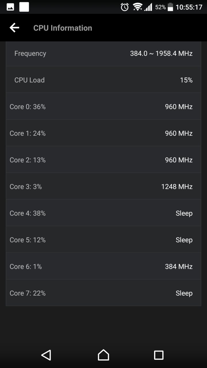Tap the Core 7: 22% row
This screenshot has height=368, width=207.
[x=103, y=293]
